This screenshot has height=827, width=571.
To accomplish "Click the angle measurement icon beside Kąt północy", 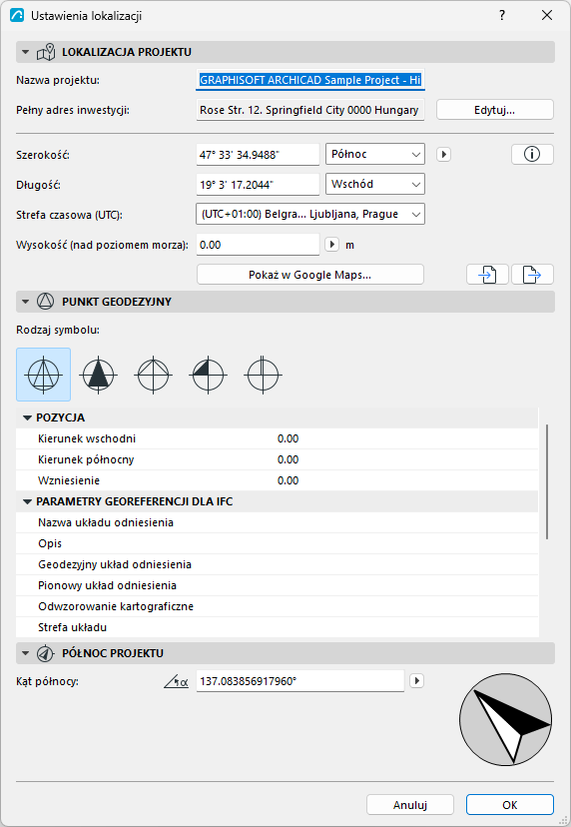I will click(x=176, y=682).
